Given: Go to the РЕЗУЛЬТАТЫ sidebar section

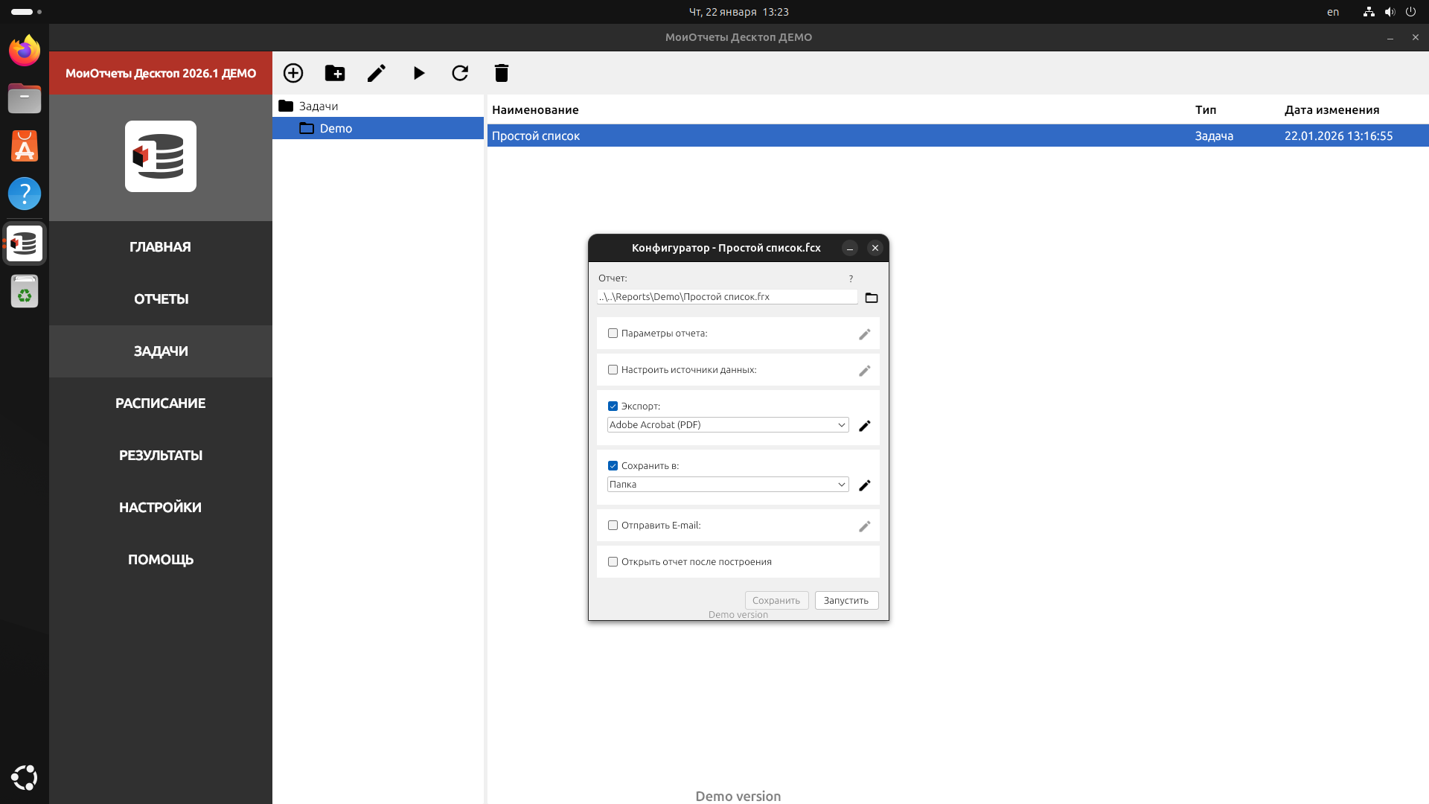Looking at the screenshot, I should pos(160,456).
